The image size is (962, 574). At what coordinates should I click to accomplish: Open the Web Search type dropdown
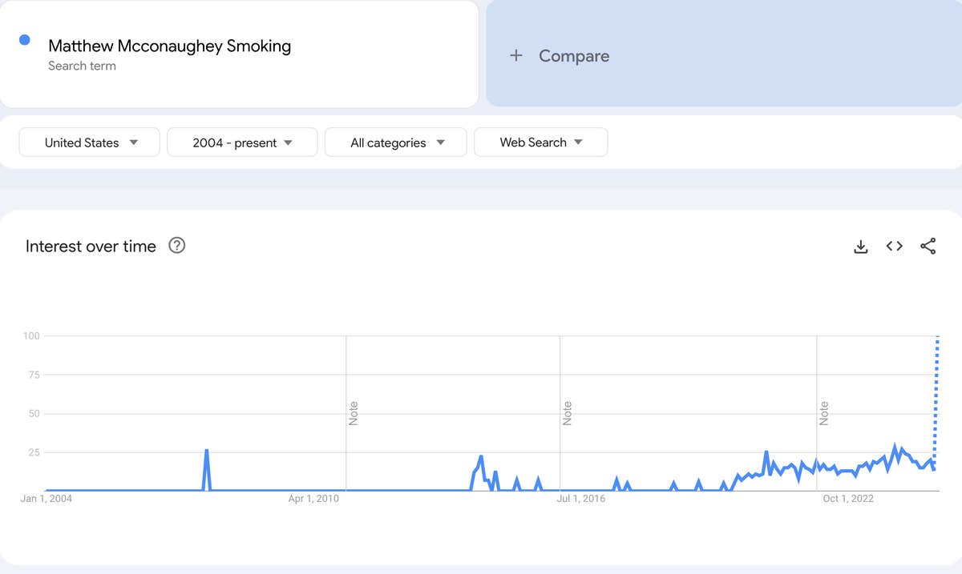pyautogui.click(x=541, y=142)
